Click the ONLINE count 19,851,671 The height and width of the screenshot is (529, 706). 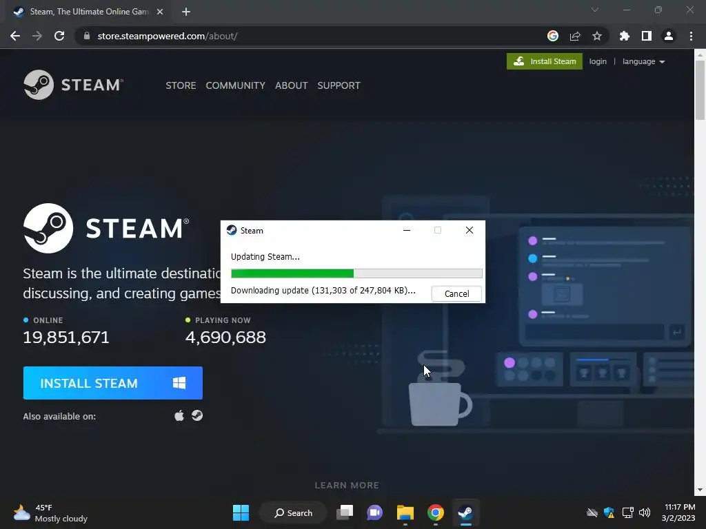(66, 338)
